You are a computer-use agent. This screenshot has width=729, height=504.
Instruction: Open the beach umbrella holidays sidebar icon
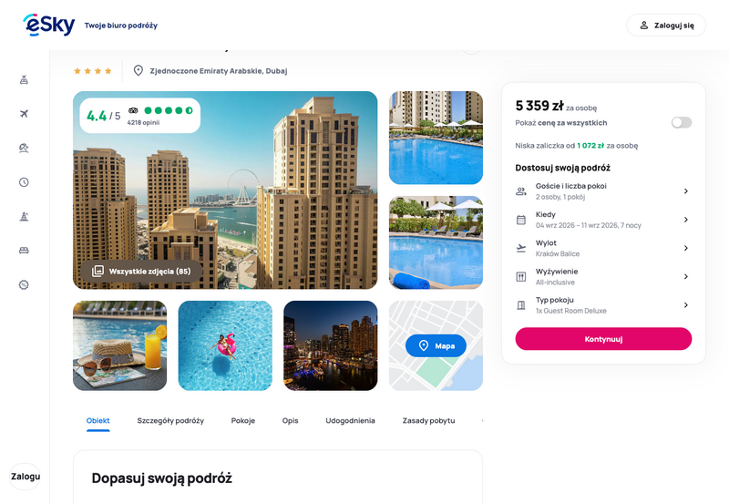[25, 148]
